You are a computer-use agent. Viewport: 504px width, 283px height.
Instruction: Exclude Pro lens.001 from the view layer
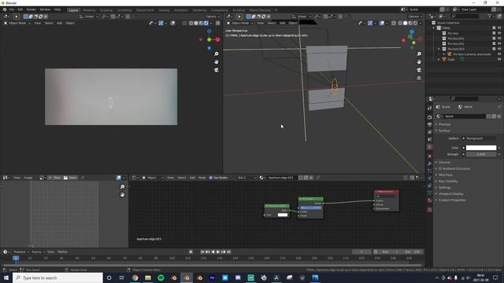coord(494,39)
